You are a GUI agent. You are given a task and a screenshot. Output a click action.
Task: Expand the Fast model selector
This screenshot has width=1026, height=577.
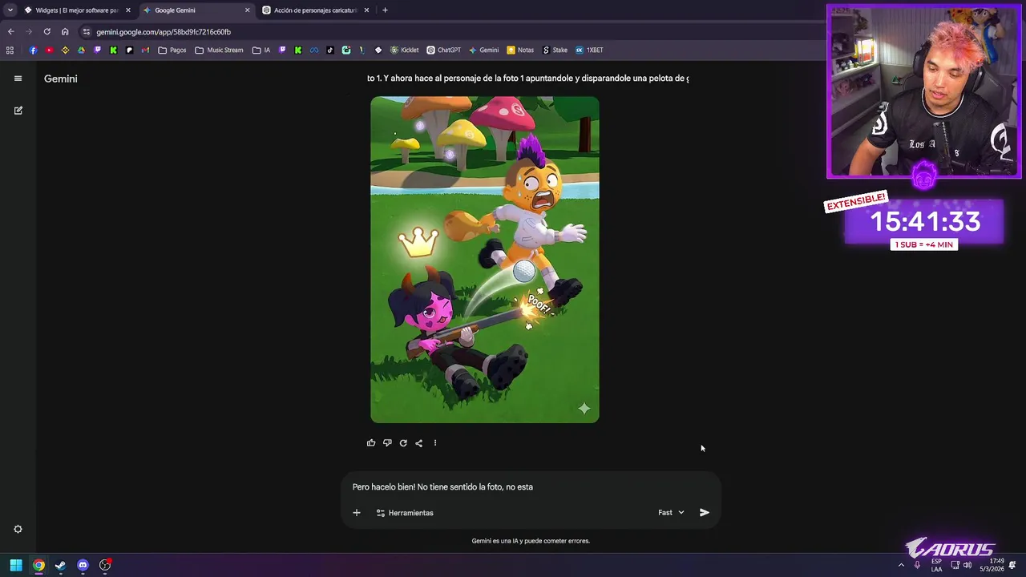pos(672,513)
